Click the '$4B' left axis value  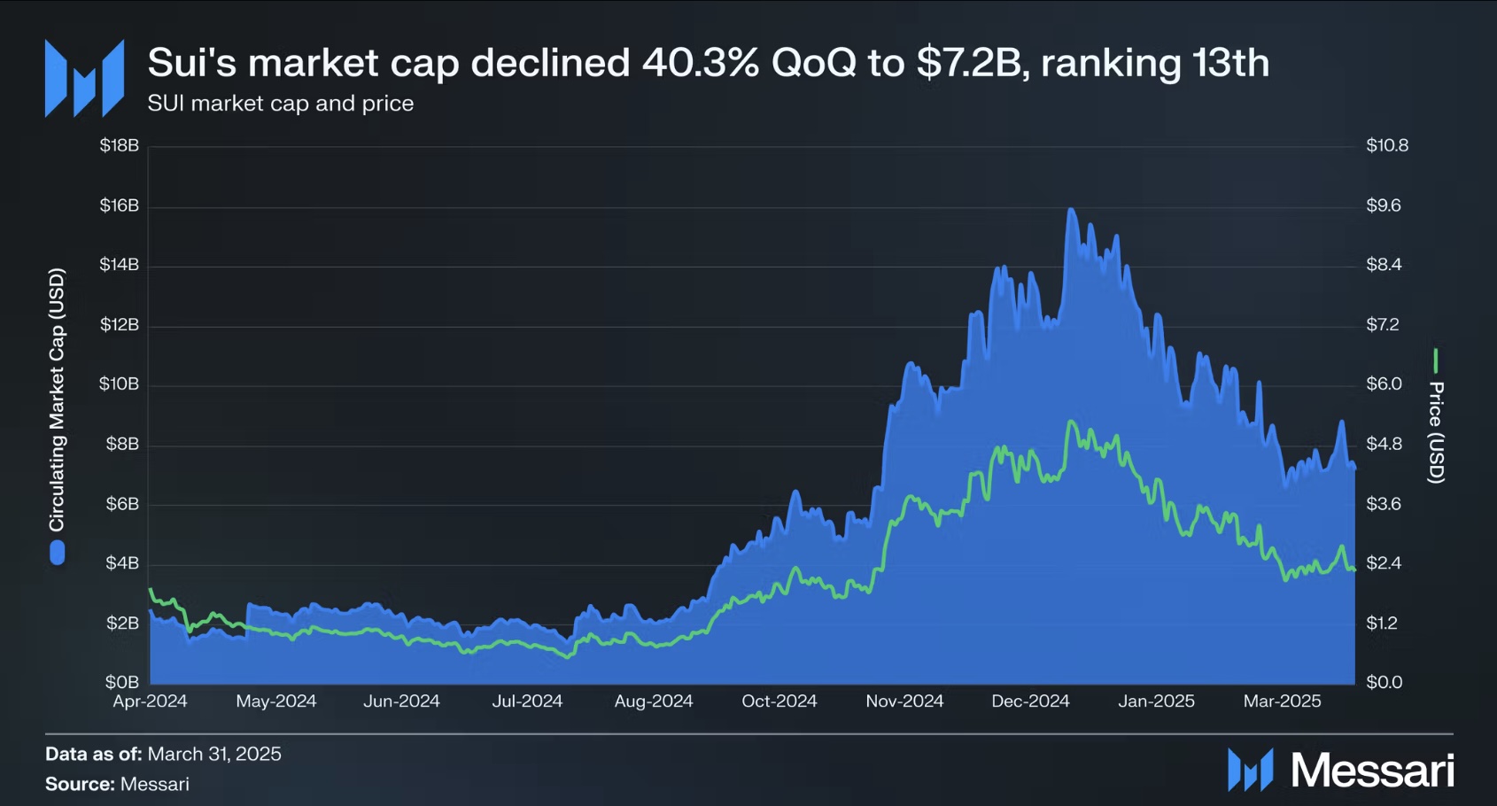tap(123, 563)
